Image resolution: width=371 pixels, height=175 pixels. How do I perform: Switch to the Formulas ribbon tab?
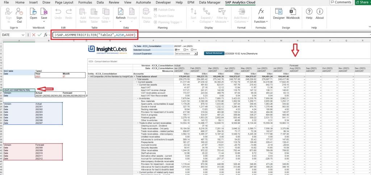tap(85, 3)
